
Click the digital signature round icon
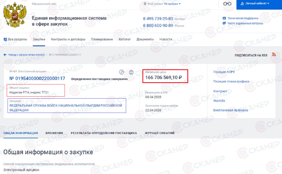pyautogui.click(x=122, y=72)
